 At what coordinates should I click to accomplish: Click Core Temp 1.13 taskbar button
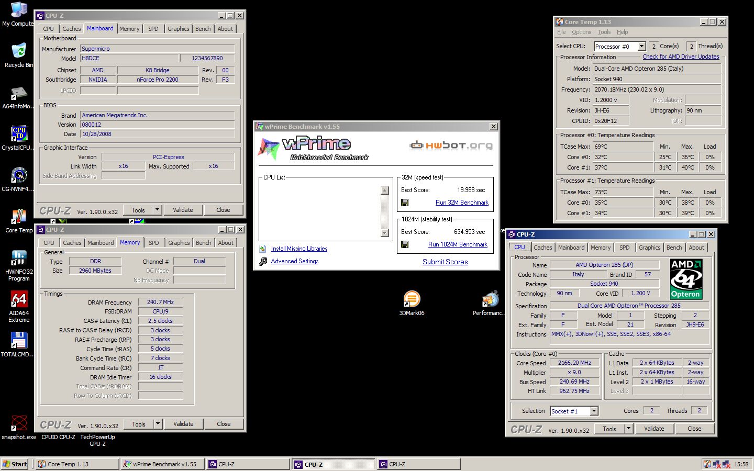(x=77, y=464)
